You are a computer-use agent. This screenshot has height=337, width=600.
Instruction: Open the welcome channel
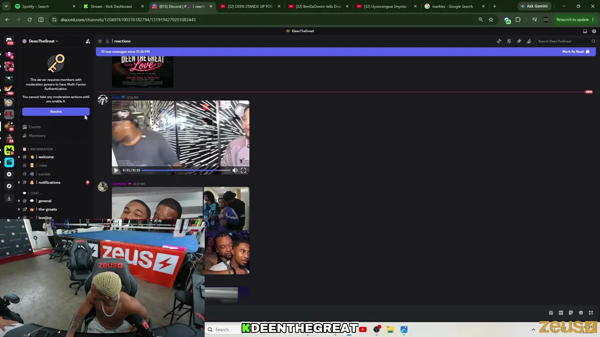tap(55, 157)
